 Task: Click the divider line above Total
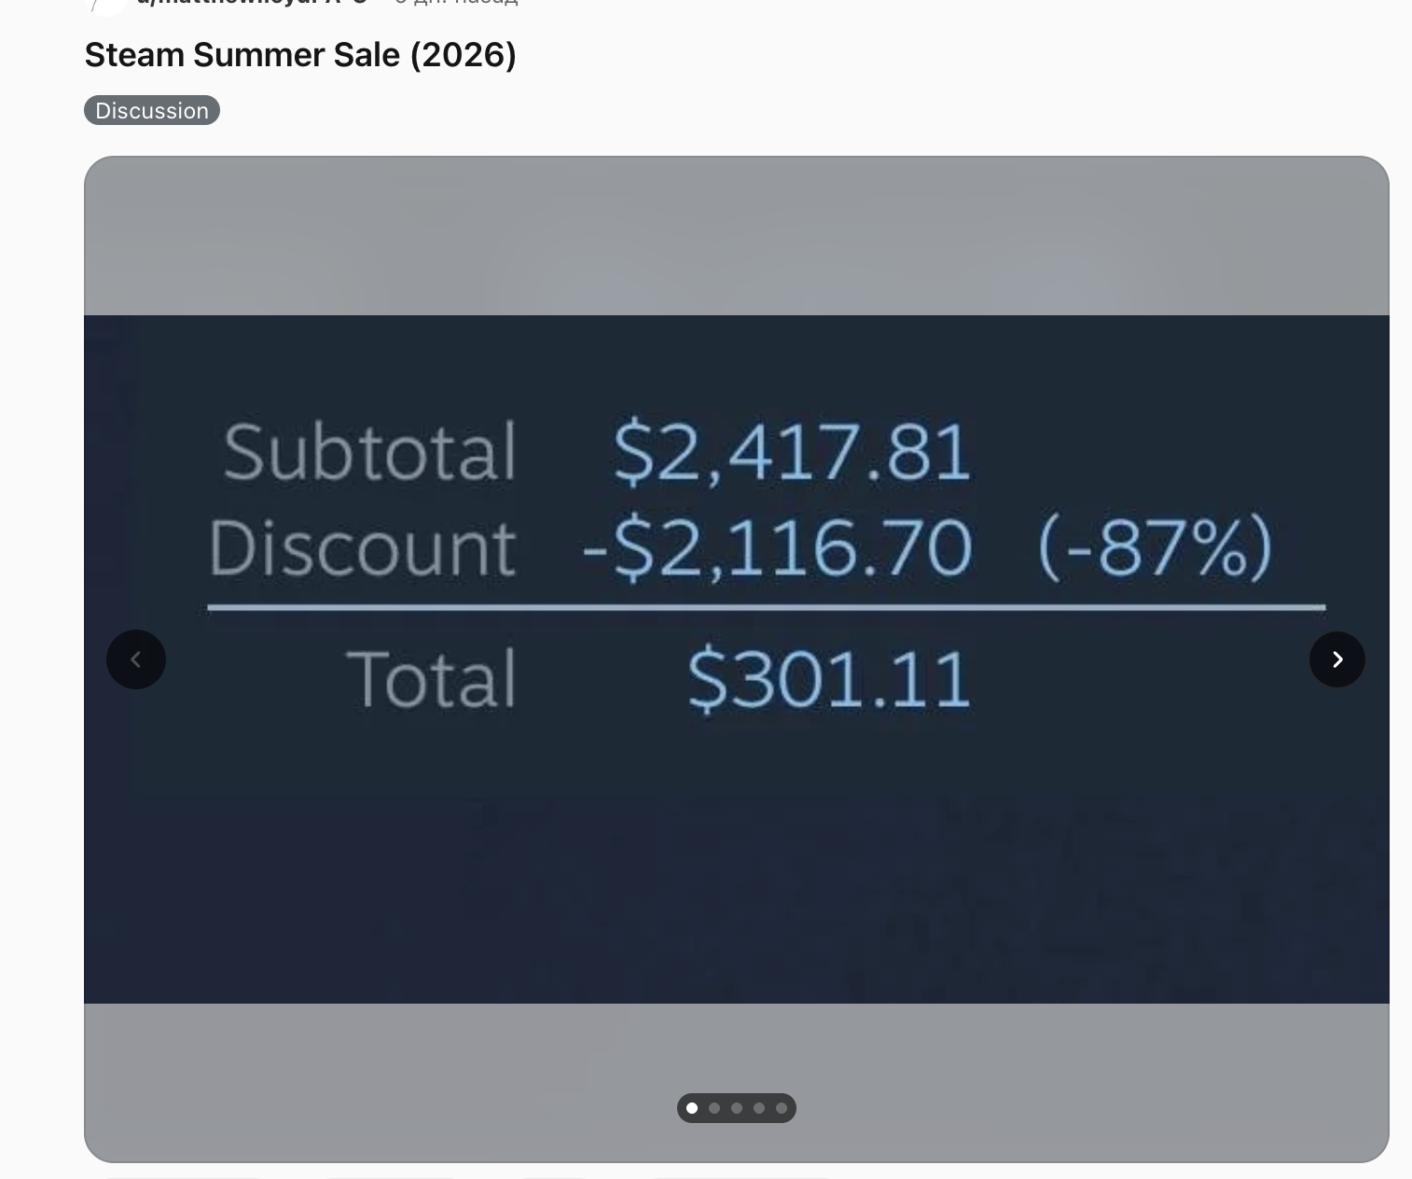coord(766,607)
